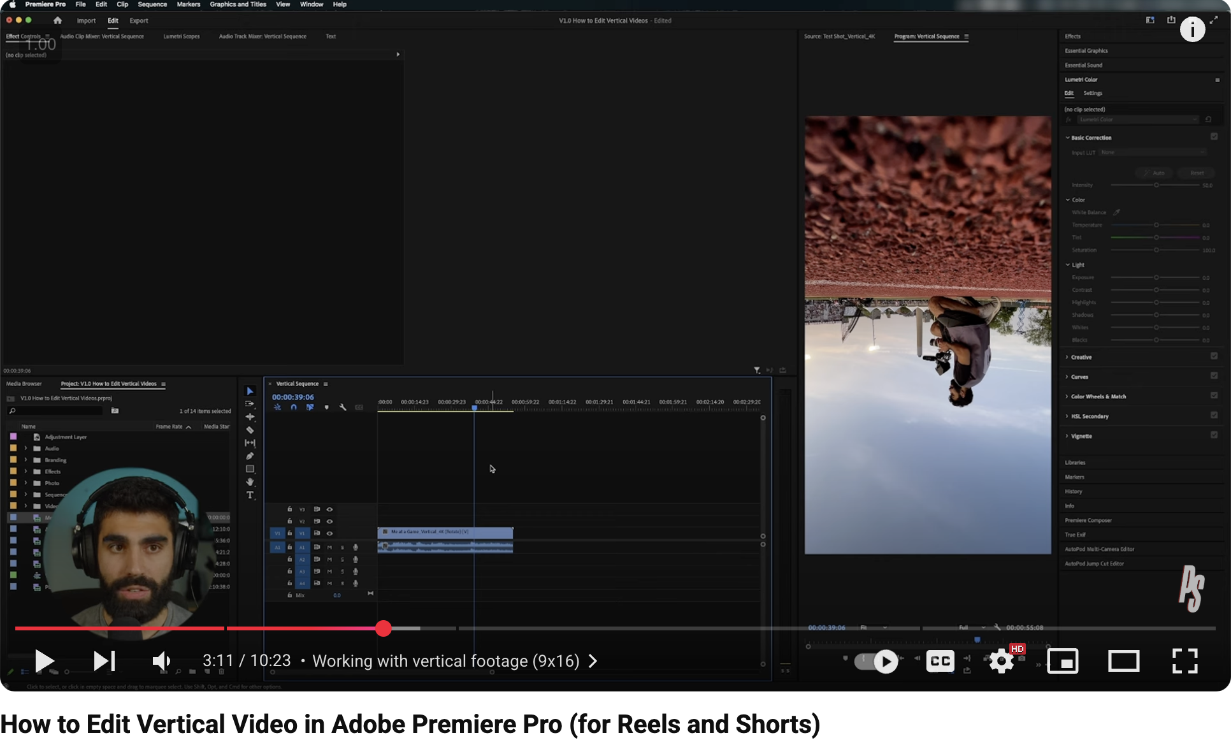Hide track V1 with eye icon
Viewport: 1231px width, 747px height.
point(329,533)
